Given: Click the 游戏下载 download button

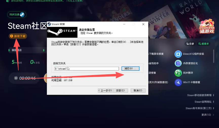Looking at the screenshot, I should pos(18,36).
